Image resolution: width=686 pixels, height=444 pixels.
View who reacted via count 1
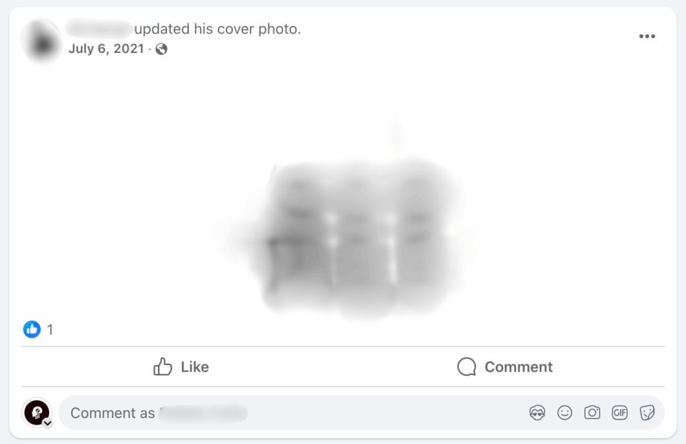click(50, 330)
